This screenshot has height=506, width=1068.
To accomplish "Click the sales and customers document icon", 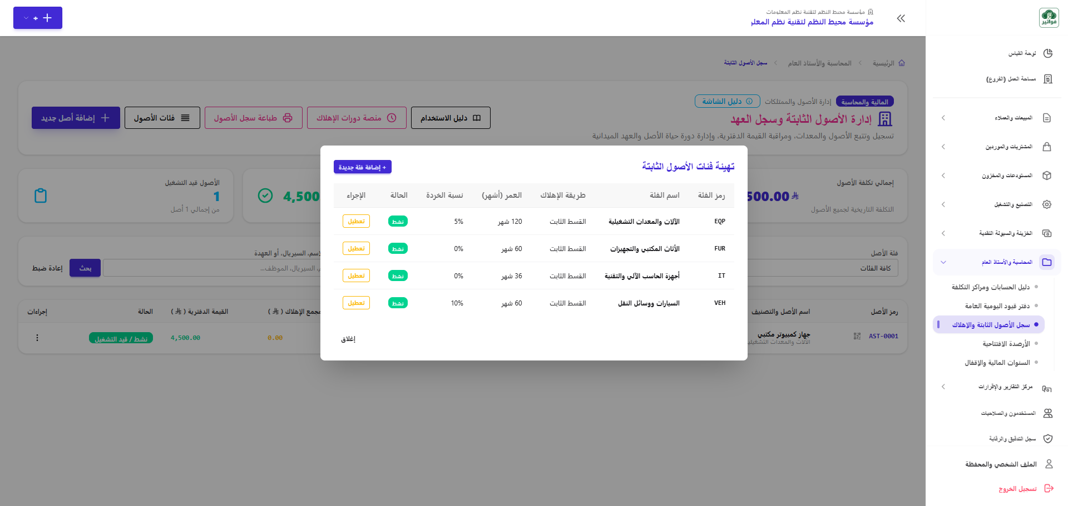I will (x=1047, y=118).
